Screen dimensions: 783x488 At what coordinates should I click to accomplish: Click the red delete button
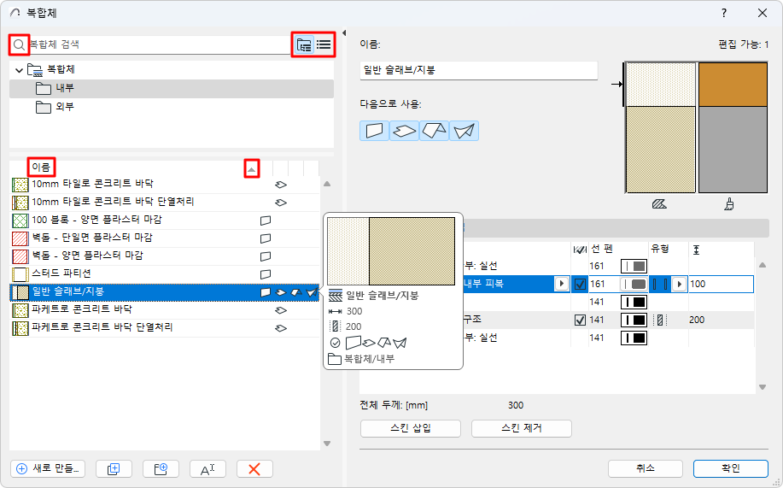254,469
